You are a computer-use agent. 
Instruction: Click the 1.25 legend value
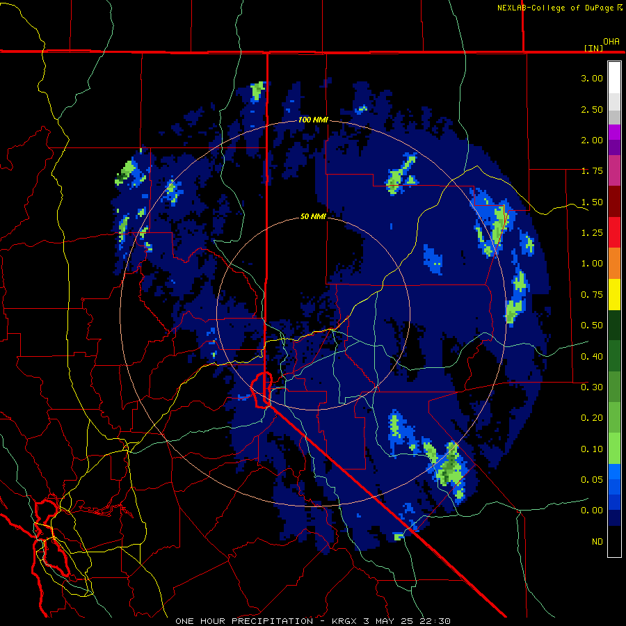592,233
